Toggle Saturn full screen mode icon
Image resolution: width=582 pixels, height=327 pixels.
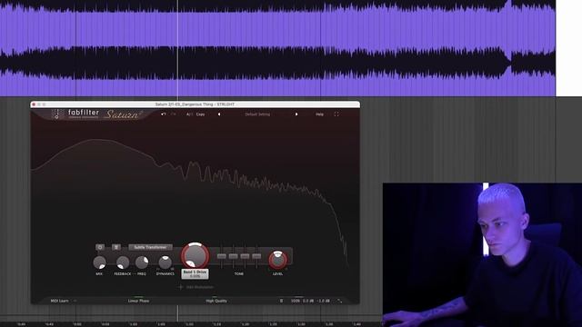(x=336, y=114)
